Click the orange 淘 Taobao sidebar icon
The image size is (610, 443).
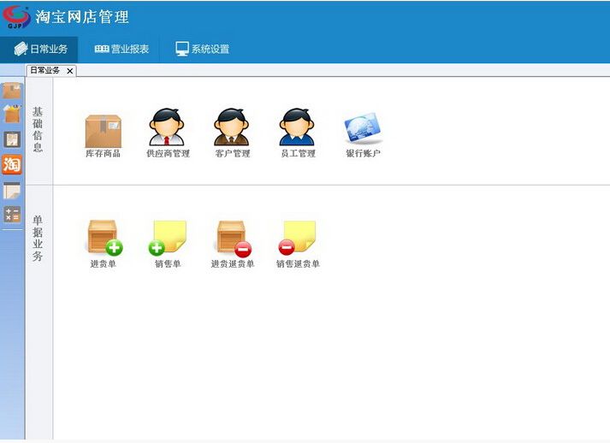coord(12,164)
